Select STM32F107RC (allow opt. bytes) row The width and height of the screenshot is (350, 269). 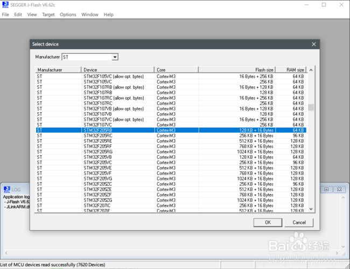[171, 98]
